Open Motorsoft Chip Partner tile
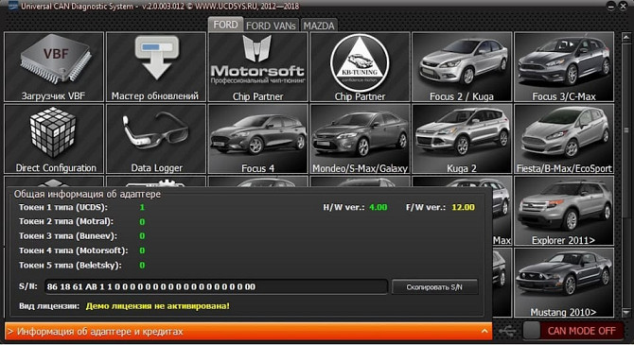 pos(257,67)
